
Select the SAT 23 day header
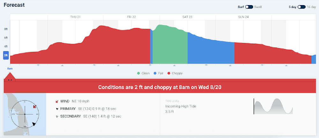pyautogui.click(x=187, y=17)
